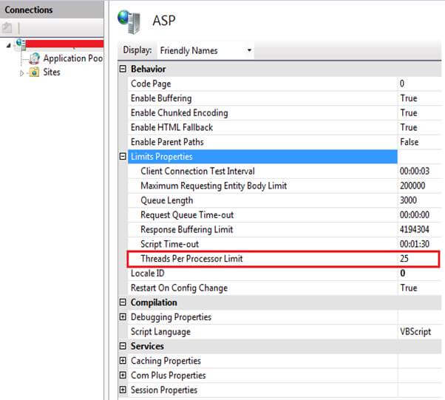Click the Application Pools icon
This screenshot has width=445, height=400.
point(34,58)
